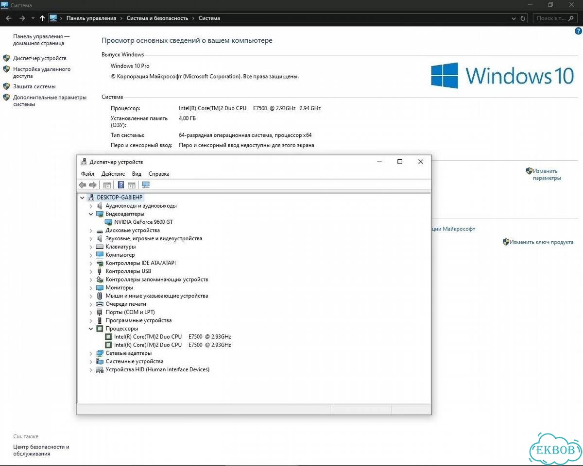The image size is (583, 466).
Task: Expand the Контроллеры запоминающих устройств category
Action: 91,280
